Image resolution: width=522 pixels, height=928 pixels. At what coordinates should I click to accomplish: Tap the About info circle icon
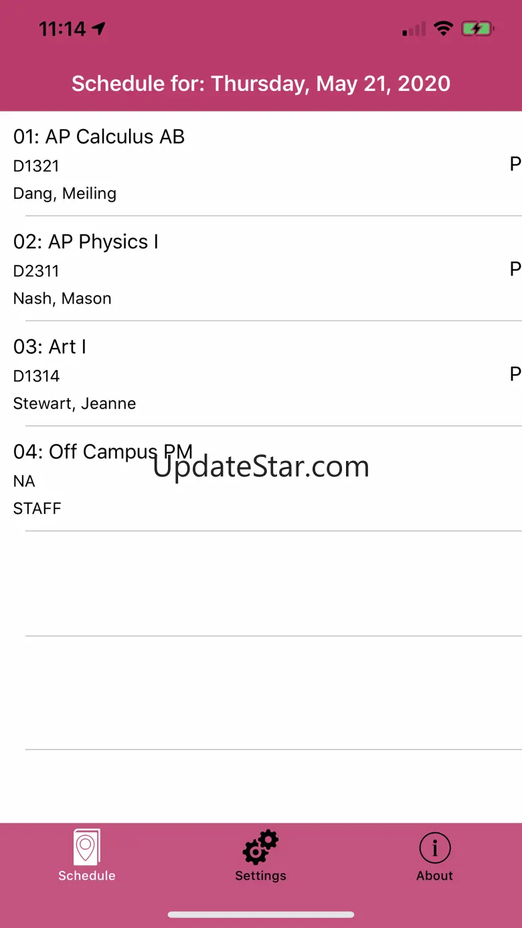pos(435,848)
